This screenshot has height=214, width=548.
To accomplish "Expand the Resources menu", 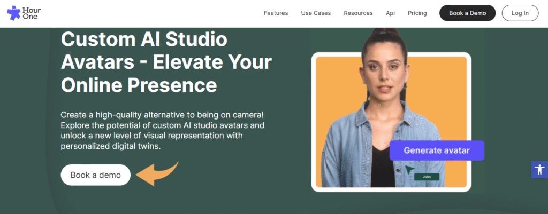I will click(358, 13).
